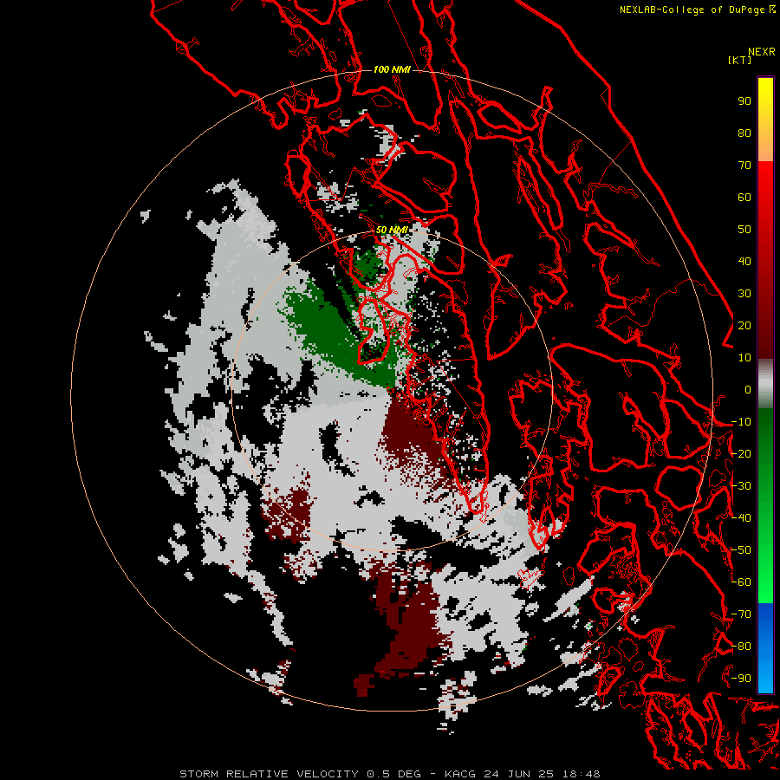The image size is (780, 780).
Task: Click the [KT] units label
Action: coord(740,60)
